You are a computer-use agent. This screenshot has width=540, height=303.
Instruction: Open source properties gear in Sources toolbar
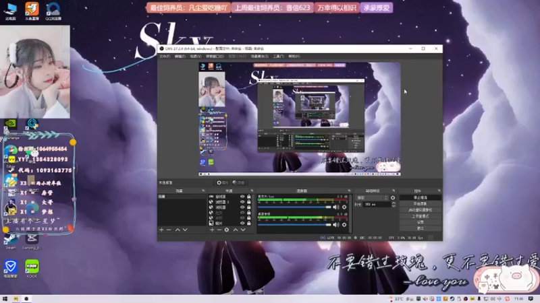[227, 230]
